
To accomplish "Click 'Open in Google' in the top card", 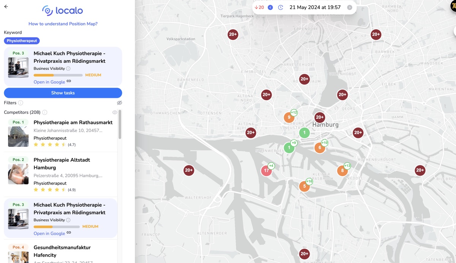I will [x=49, y=82].
